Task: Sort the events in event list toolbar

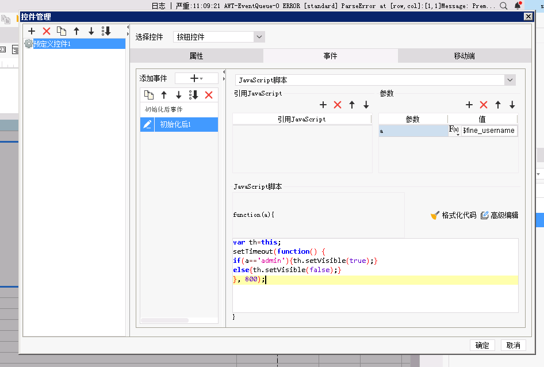Action: click(x=194, y=95)
